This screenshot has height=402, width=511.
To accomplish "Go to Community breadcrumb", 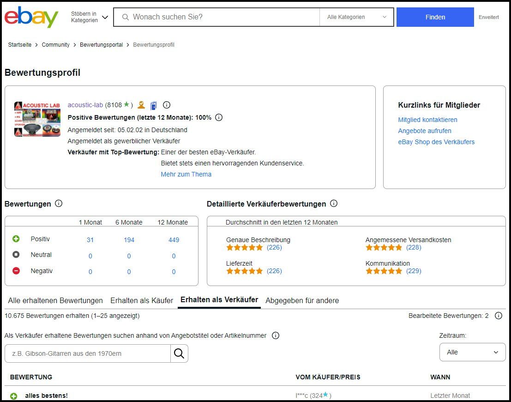I will coord(56,45).
